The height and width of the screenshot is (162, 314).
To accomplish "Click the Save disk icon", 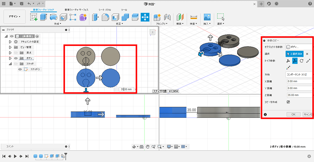I will point(22,3).
